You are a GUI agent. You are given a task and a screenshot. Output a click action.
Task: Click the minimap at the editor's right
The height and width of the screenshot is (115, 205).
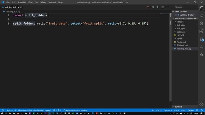point(165,13)
